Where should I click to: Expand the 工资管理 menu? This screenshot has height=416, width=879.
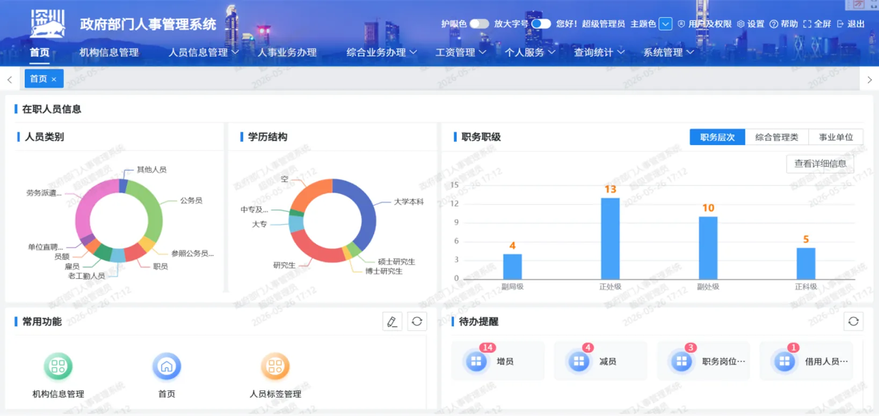click(x=461, y=52)
